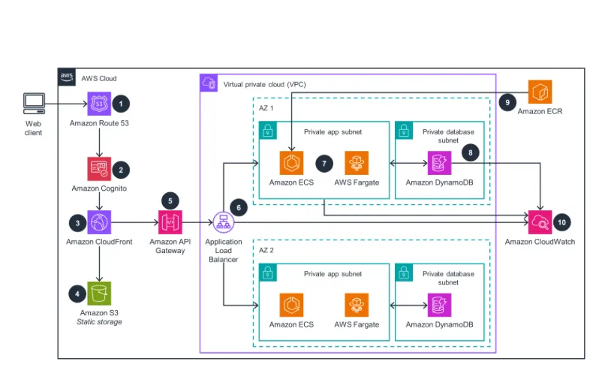Select the "Amazon API Gateway" label
Screen dimensions: 602x386
pos(170,246)
